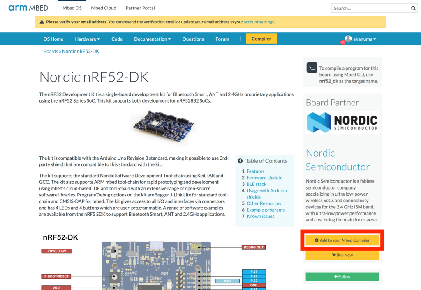Image resolution: width=421 pixels, height=290 pixels.
Task: Click the Table of Contents info icon
Action: 240,161
